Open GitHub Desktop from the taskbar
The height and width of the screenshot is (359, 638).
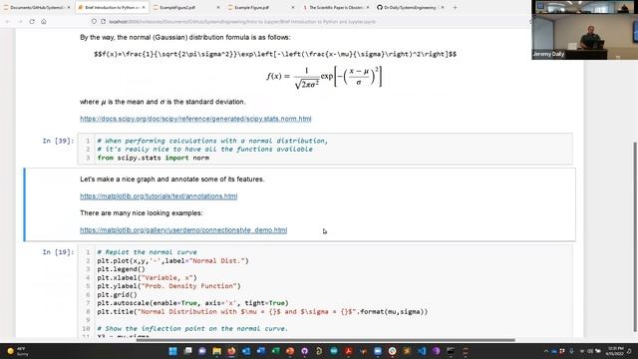305,351
